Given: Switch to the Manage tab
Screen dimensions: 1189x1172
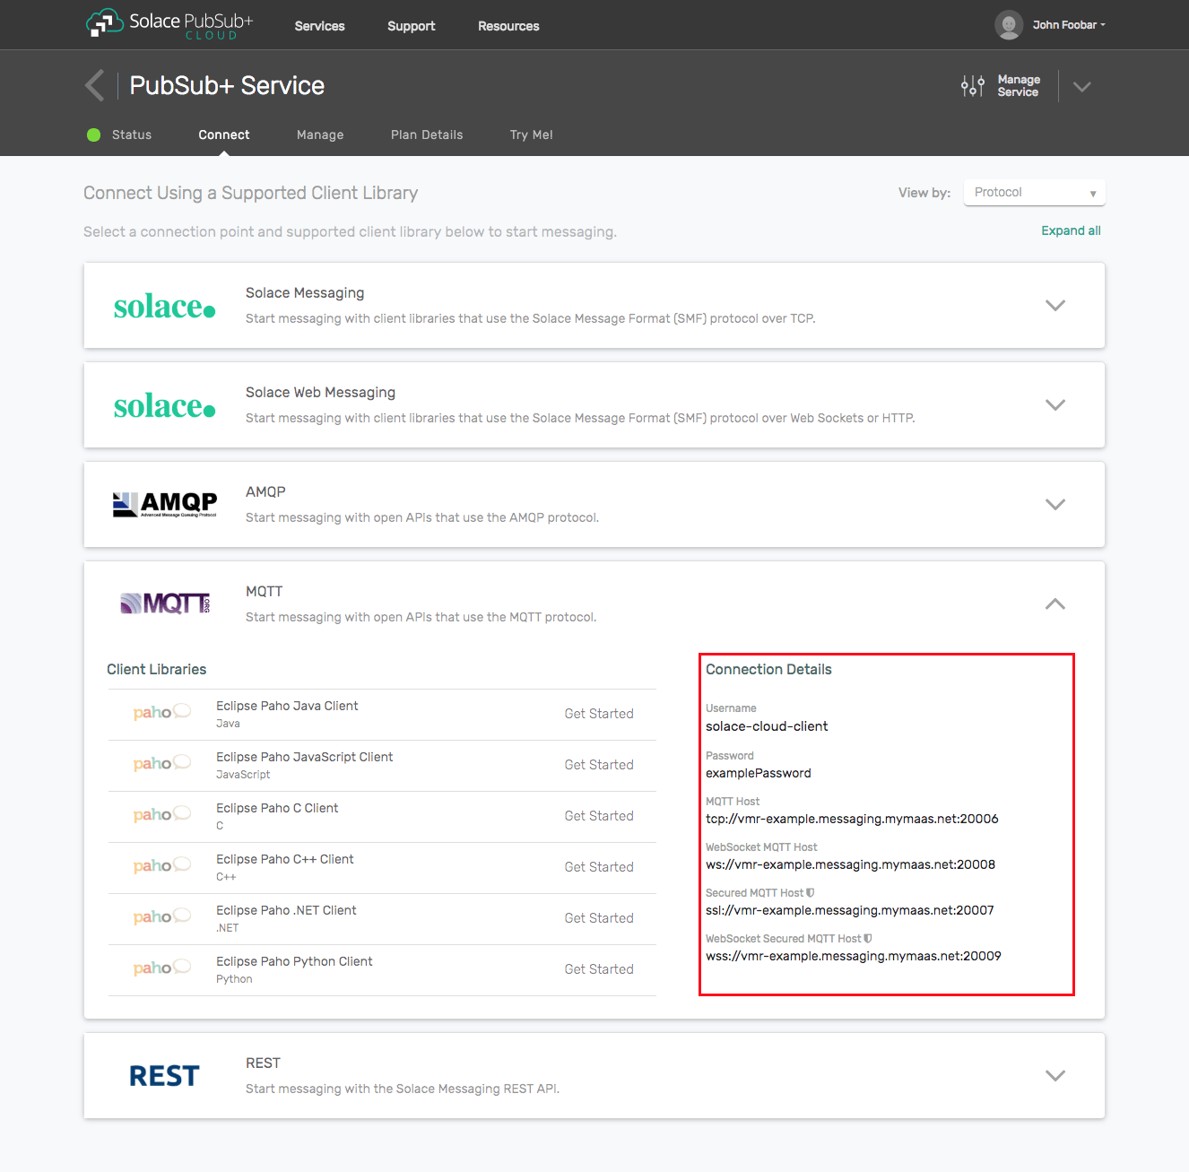Looking at the screenshot, I should coord(320,135).
